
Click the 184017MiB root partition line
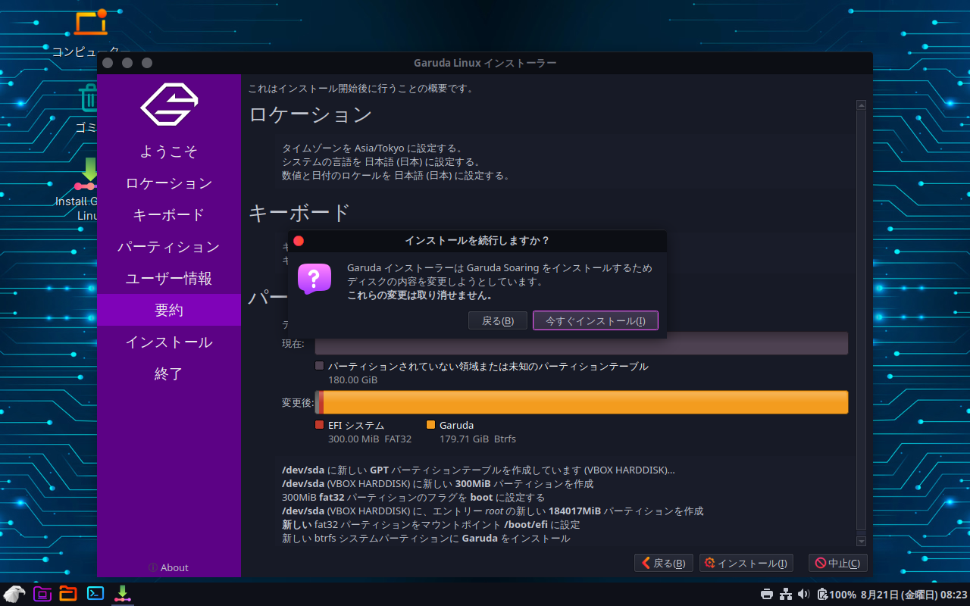(x=493, y=511)
